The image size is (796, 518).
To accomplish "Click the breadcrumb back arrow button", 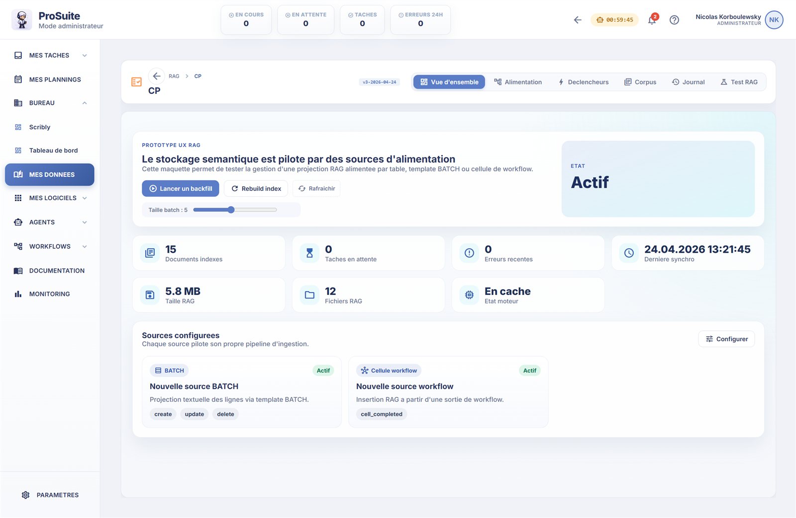I will click(156, 76).
